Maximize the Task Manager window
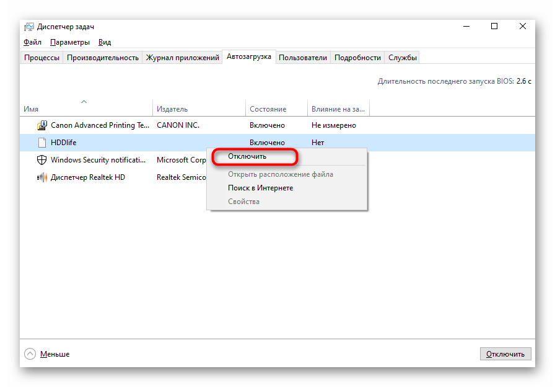 494,27
